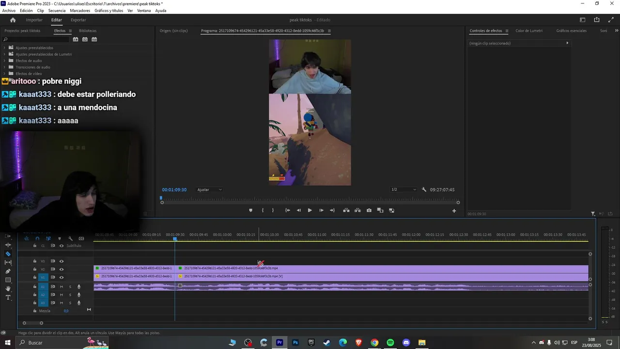Open the 1/2 playback resolution dropdown
The width and height of the screenshot is (620, 349).
(x=403, y=190)
